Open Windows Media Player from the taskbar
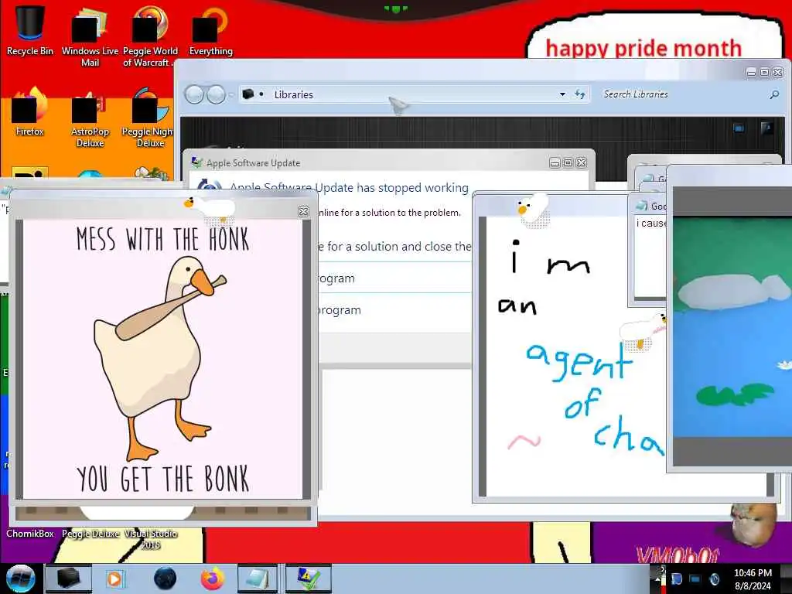 [114, 579]
